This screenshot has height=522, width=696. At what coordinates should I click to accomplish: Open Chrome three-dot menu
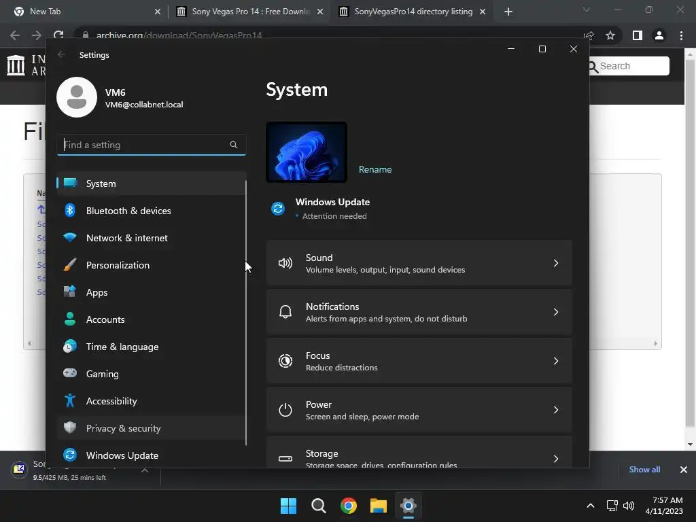pos(681,35)
